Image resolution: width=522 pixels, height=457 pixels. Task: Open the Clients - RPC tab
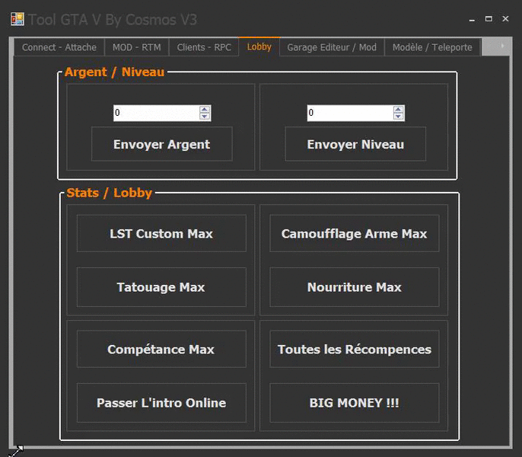204,47
